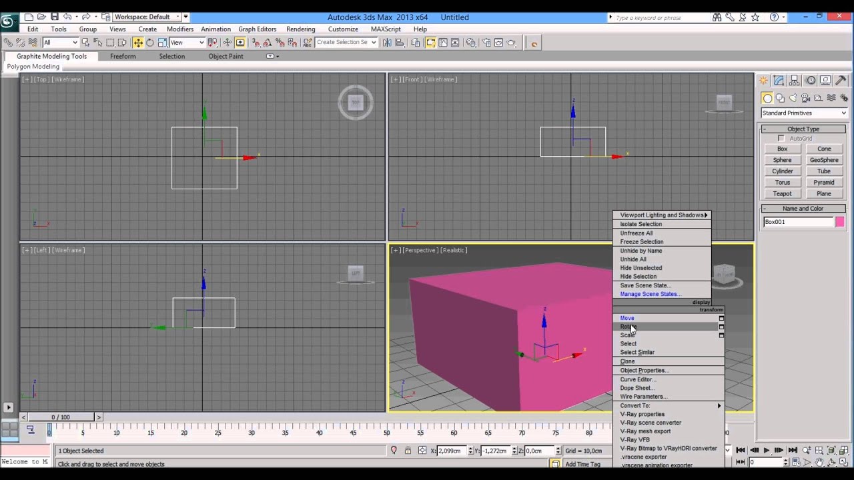
Task: Select the Shapes category icon
Action: click(x=780, y=98)
